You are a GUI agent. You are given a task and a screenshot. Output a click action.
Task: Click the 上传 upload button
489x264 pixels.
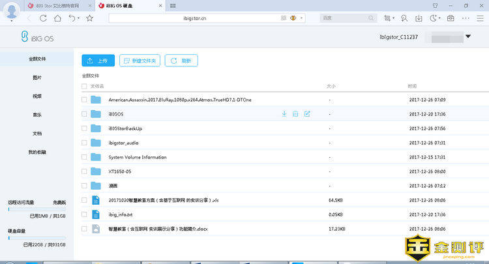tap(98, 61)
